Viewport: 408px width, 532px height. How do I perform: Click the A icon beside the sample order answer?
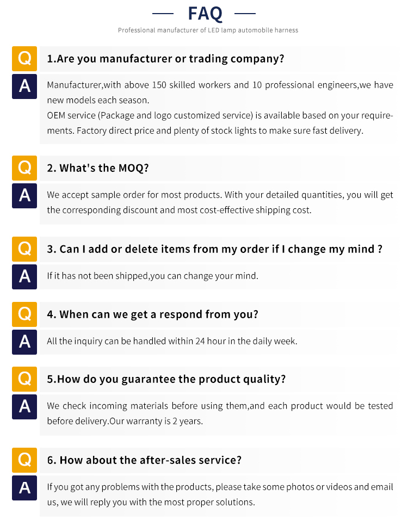pos(24,195)
